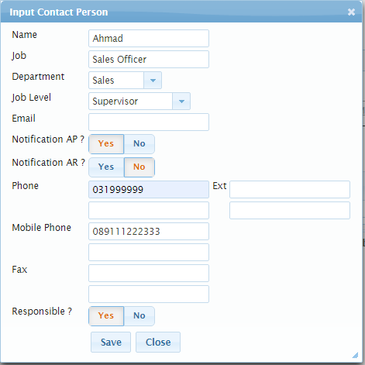Mark Responsible as Yes
The image size is (365, 365).
click(106, 316)
